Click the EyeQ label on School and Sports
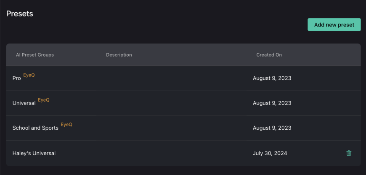The width and height of the screenshot is (366, 175). [x=66, y=125]
